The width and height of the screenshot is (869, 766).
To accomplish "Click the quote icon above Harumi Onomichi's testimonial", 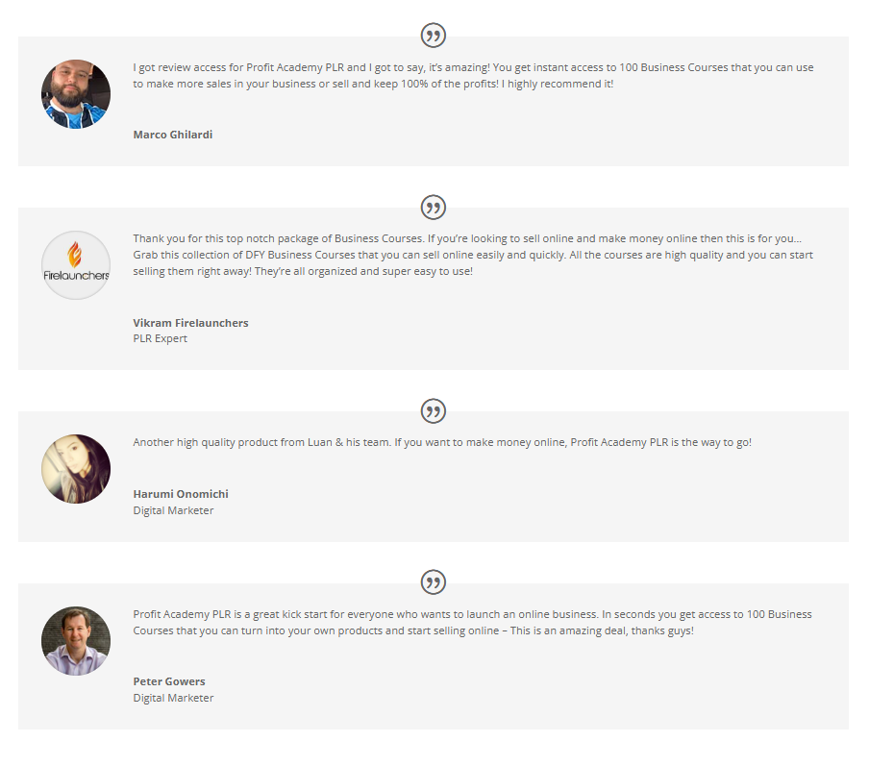I will point(434,411).
